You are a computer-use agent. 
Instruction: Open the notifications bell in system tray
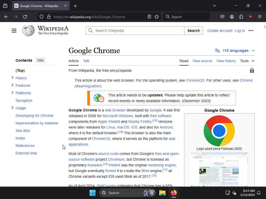pyautogui.click(x=259, y=193)
